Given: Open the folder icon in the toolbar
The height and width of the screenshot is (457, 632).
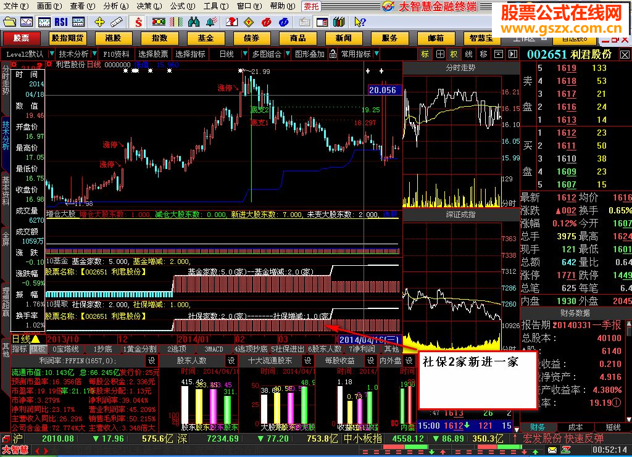Looking at the screenshot, I should coord(9,22).
